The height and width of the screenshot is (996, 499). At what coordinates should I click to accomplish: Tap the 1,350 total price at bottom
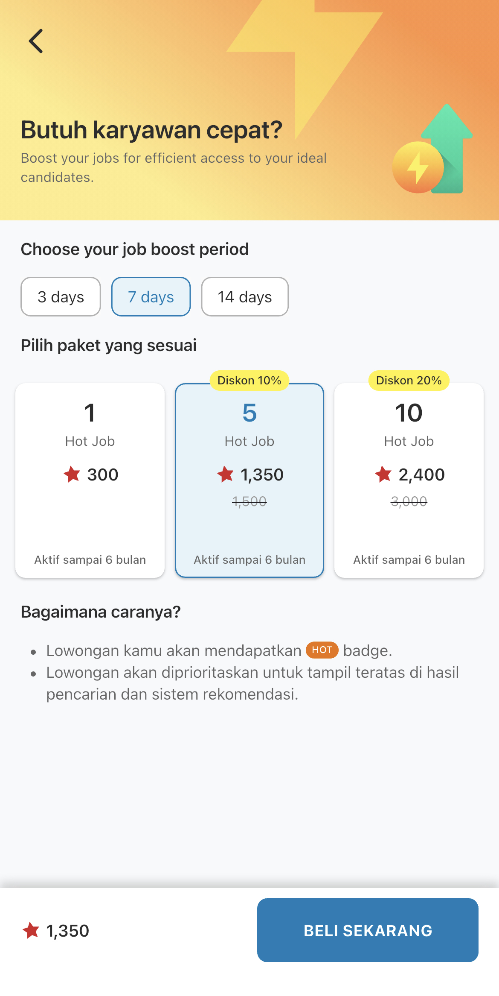pos(67,931)
